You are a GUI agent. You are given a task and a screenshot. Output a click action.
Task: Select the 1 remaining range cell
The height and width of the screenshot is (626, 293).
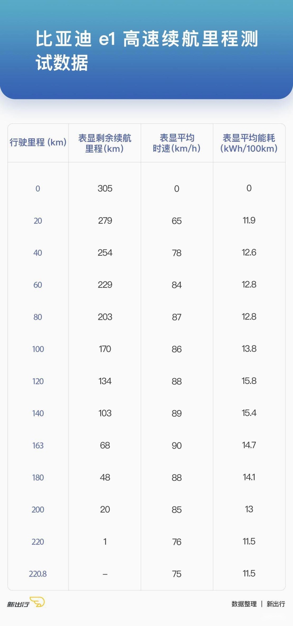pos(105,542)
